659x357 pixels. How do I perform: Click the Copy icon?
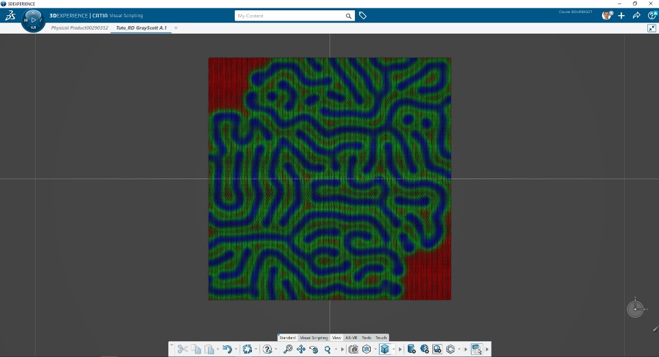[x=196, y=349]
